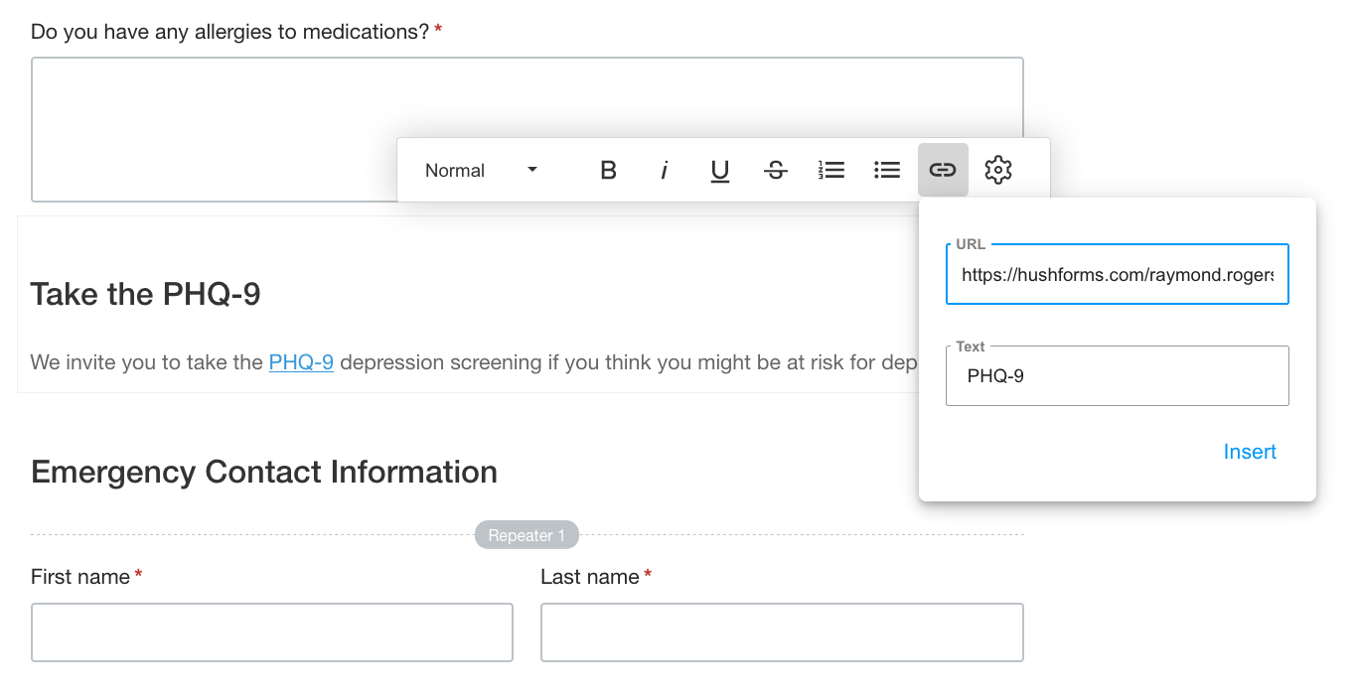Click the Emergency Contact Information heading
The image size is (1355, 697).
[x=263, y=472]
